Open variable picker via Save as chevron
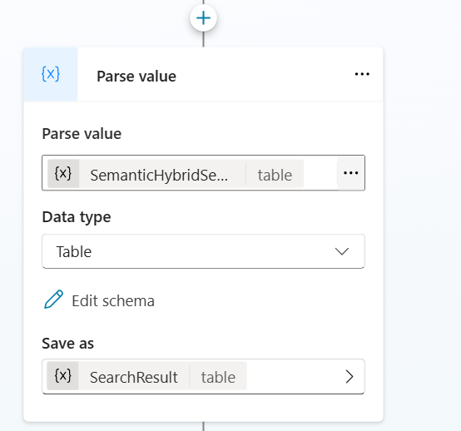This screenshot has width=461, height=431. click(x=349, y=377)
